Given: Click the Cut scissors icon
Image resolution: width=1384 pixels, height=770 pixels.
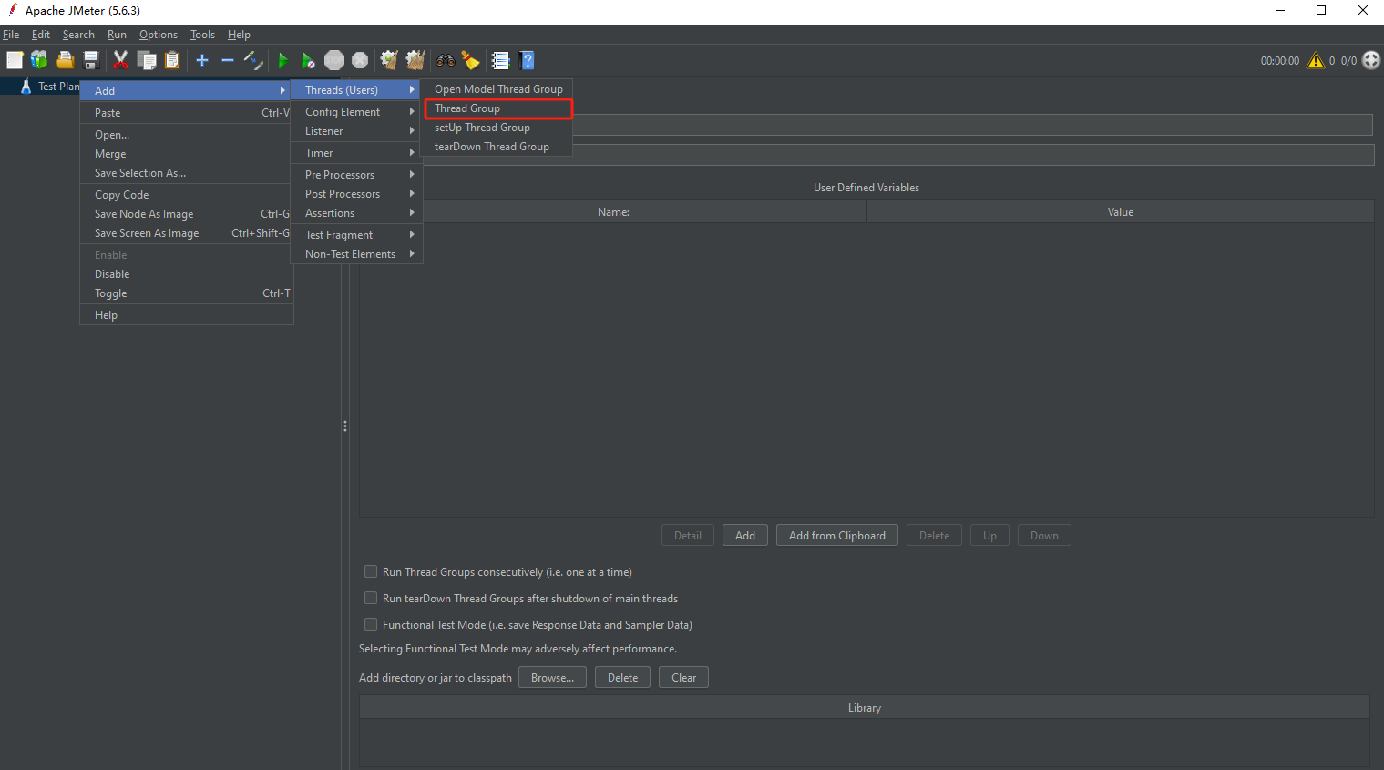Looking at the screenshot, I should (120, 60).
